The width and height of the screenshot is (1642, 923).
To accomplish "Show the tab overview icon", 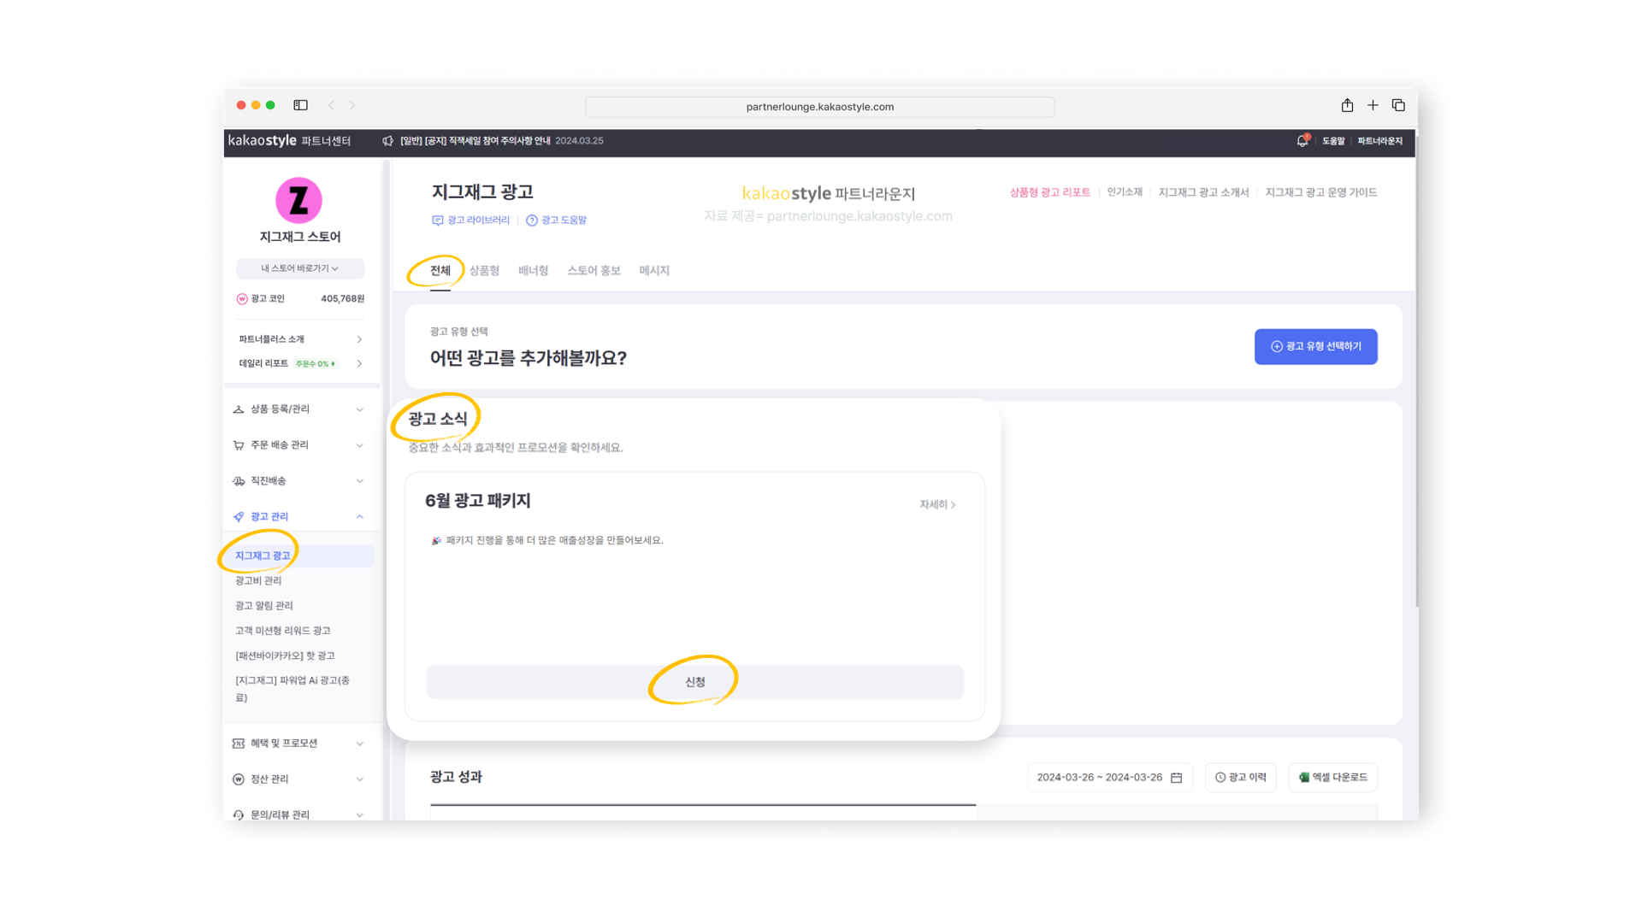I will (x=1398, y=105).
